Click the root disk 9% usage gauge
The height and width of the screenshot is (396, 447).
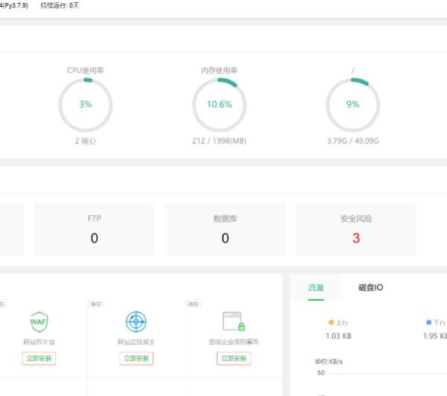coord(353,104)
